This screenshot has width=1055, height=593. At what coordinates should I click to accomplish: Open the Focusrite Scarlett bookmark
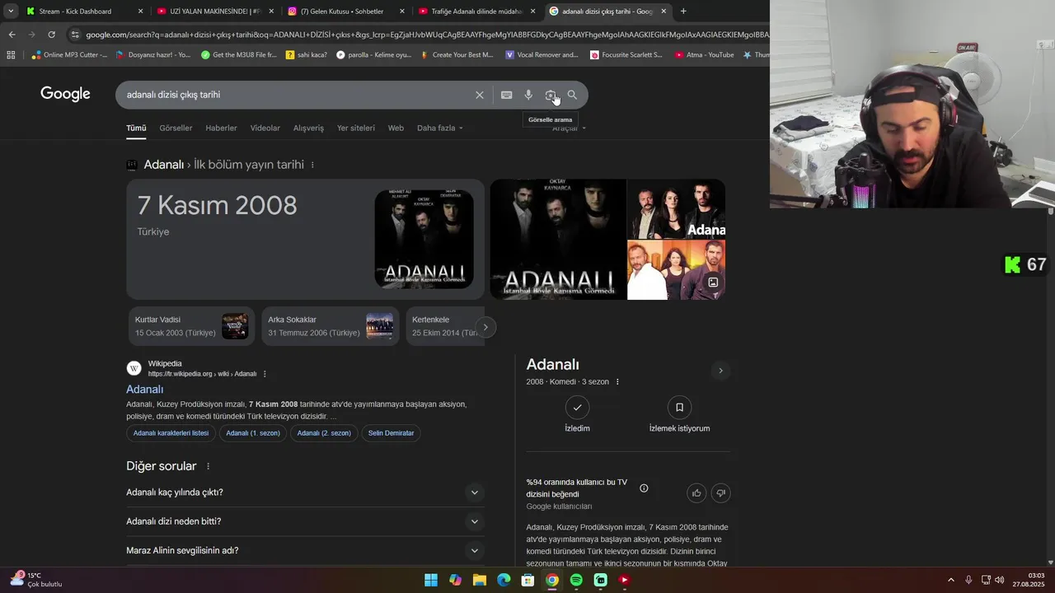click(x=626, y=55)
